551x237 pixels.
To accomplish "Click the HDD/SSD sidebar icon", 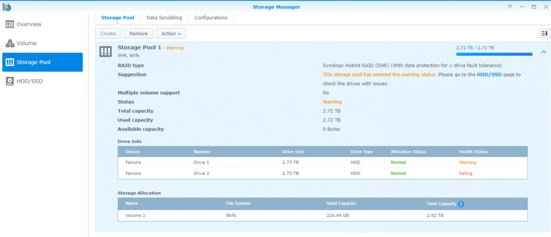I will pyautogui.click(x=10, y=81).
